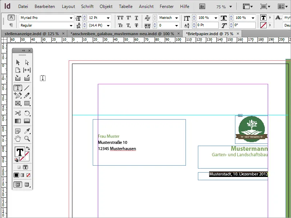Viewport: 291px width, 218px height.
Task: Close the Briefpapier.indd tab
Action: 238,34
